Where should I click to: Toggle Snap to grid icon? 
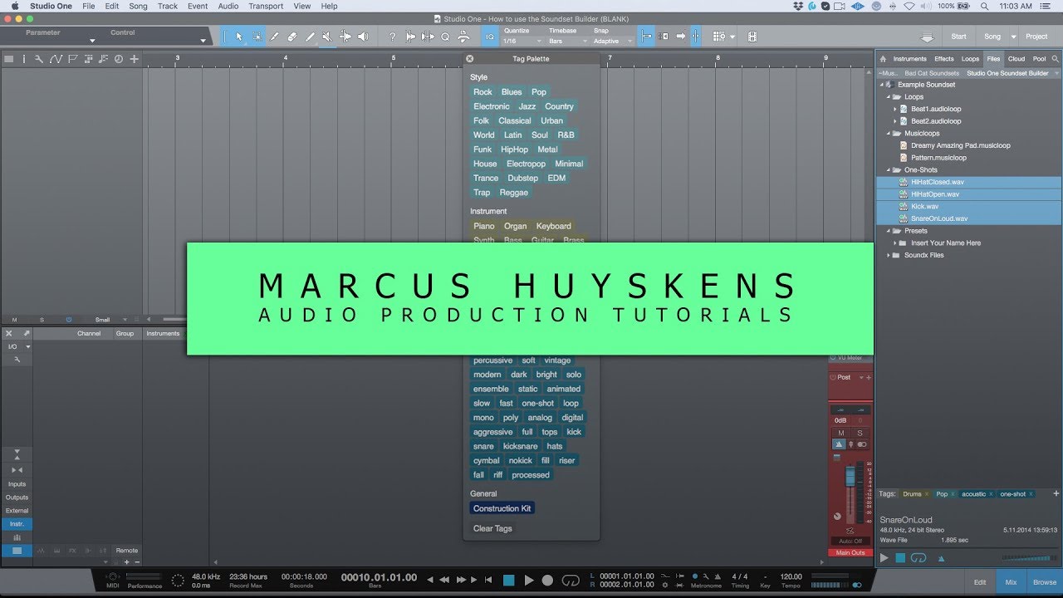pyautogui.click(x=646, y=37)
